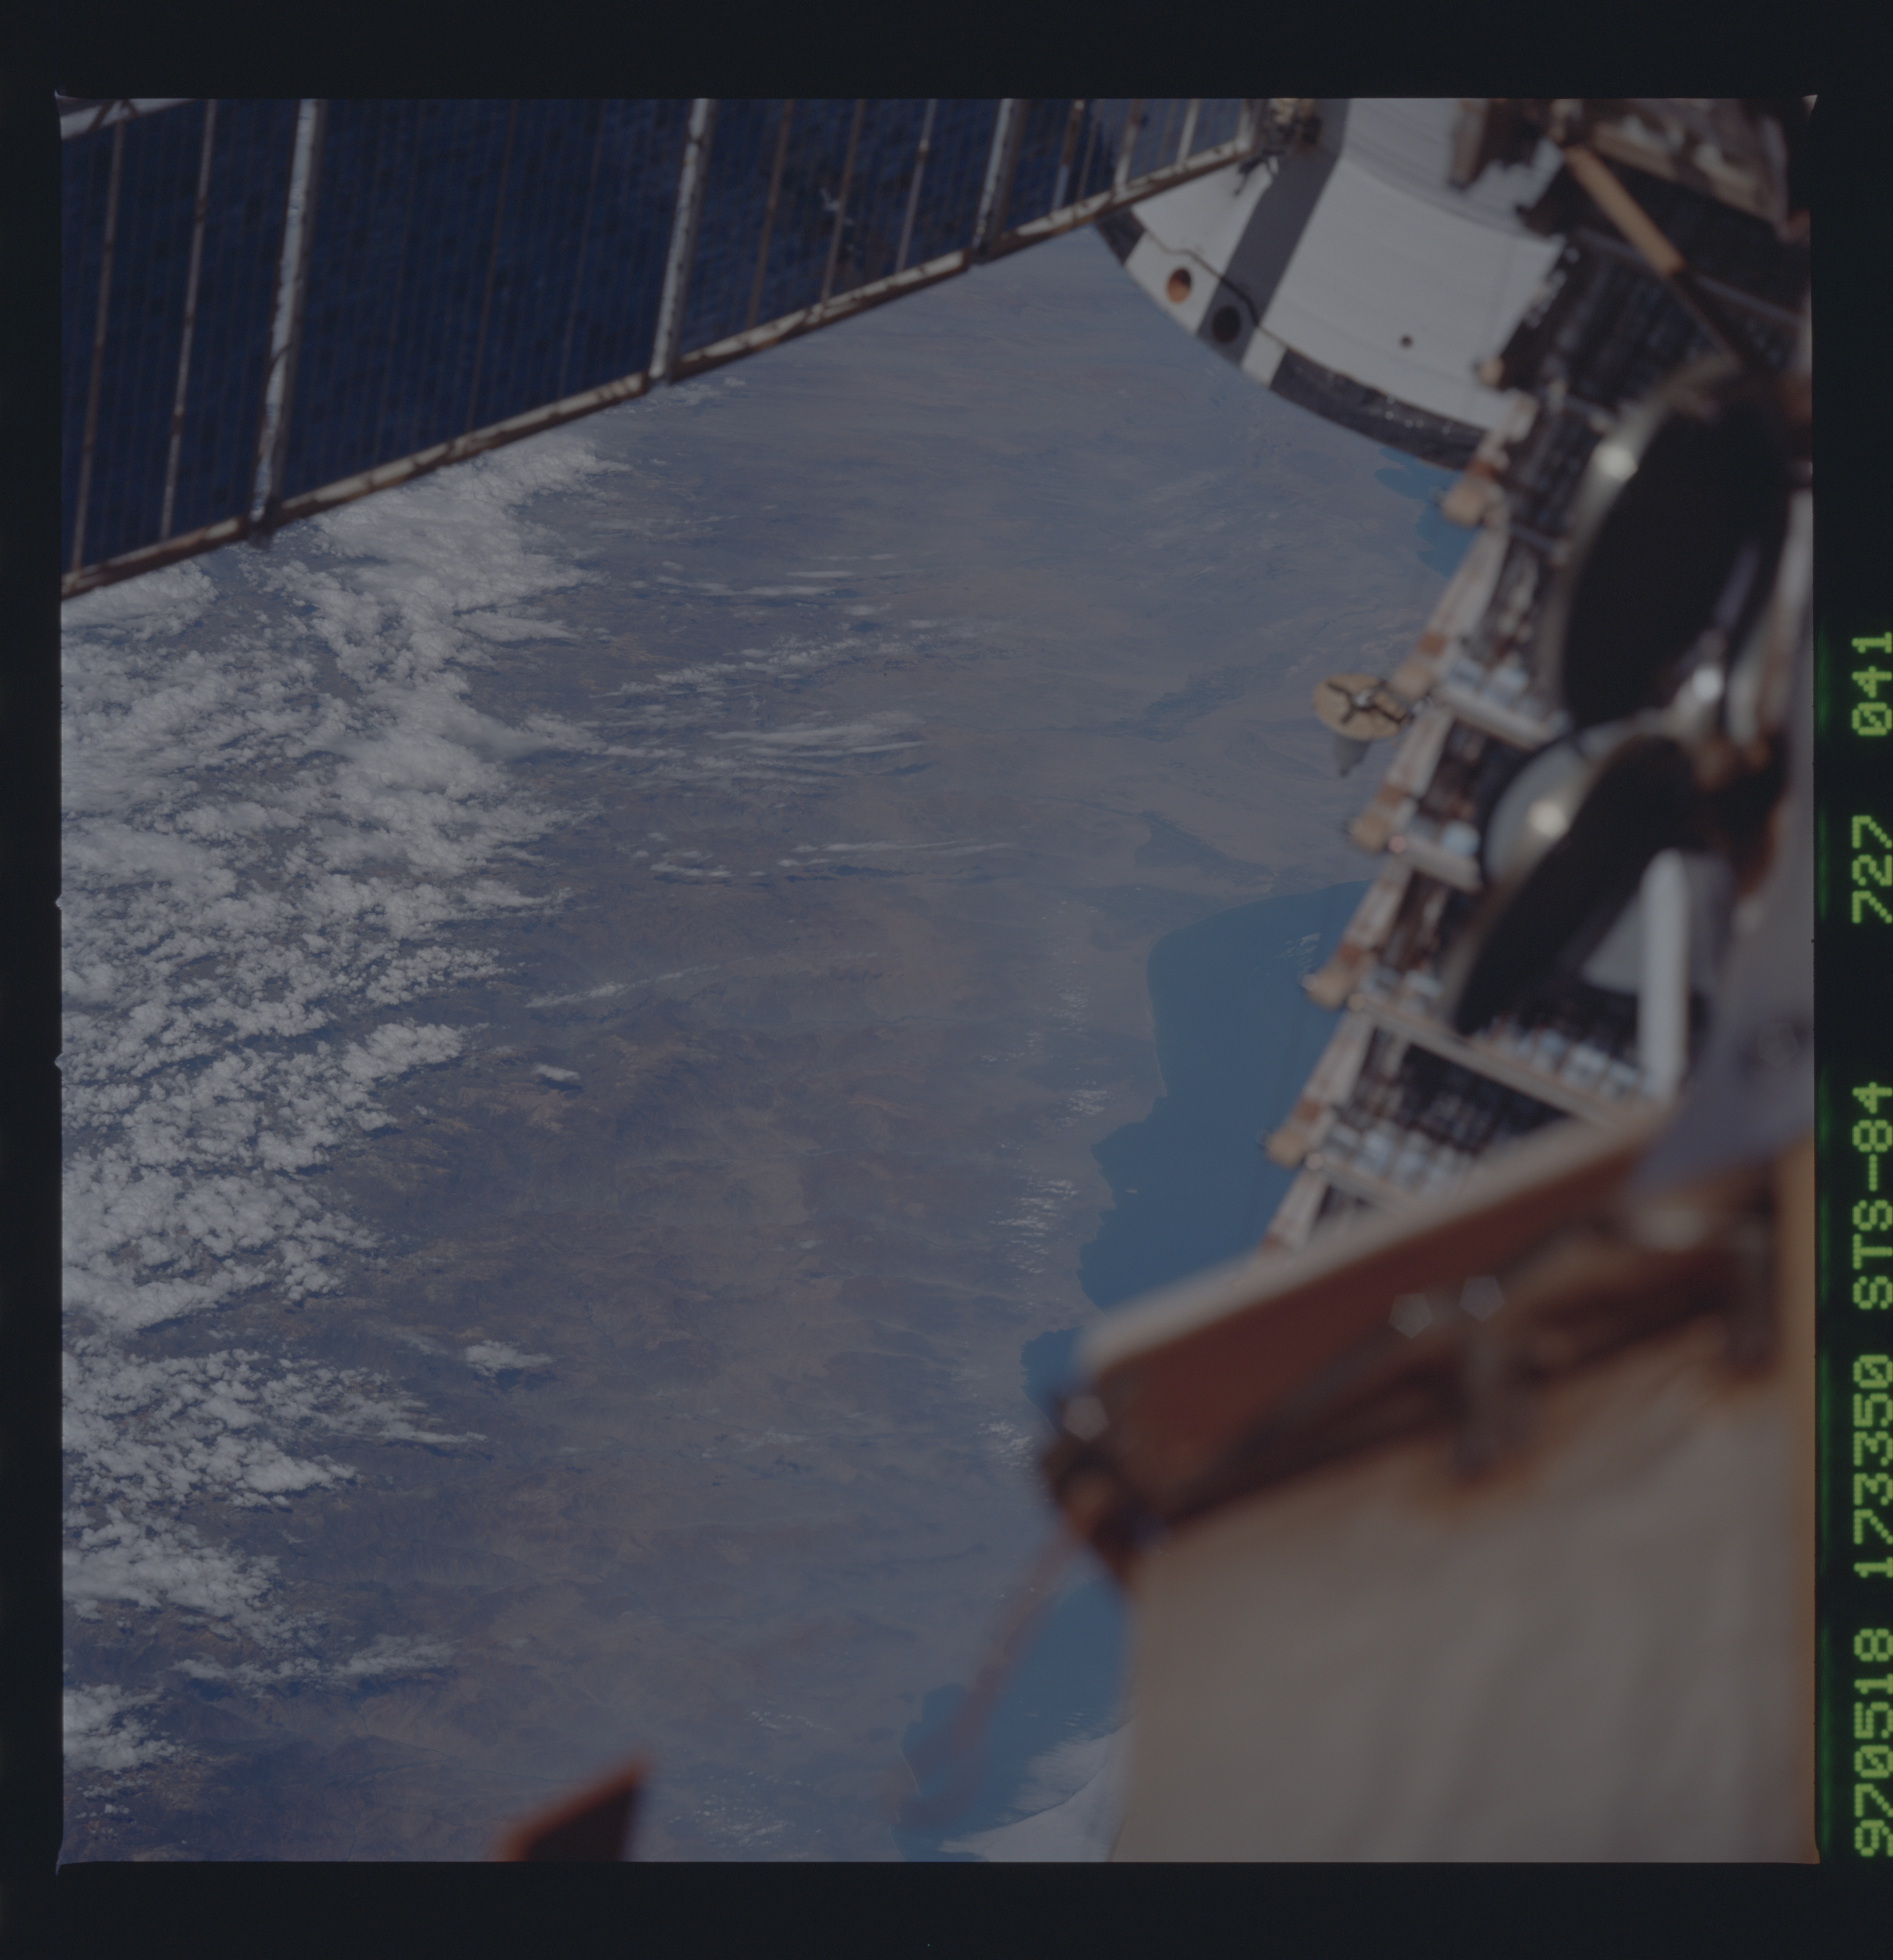The image size is (1893, 1960).
Task: Click the white station module hull
Action: pos(1399,250)
